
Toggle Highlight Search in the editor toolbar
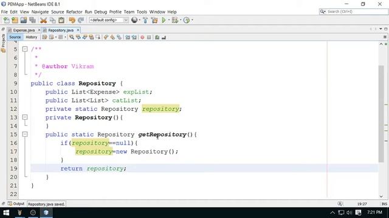(92, 38)
